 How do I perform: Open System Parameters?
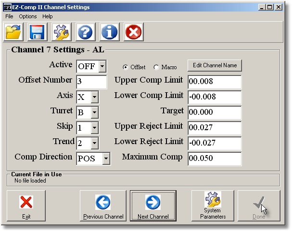[213, 206]
